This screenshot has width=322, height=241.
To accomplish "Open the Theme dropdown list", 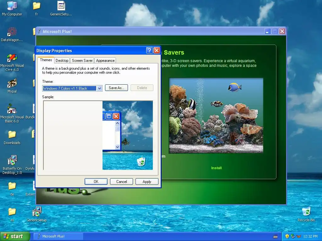I will [x=99, y=88].
